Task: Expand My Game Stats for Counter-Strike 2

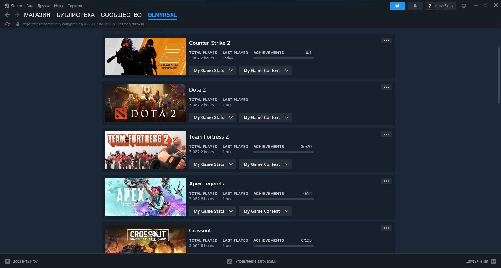Action: [x=212, y=70]
